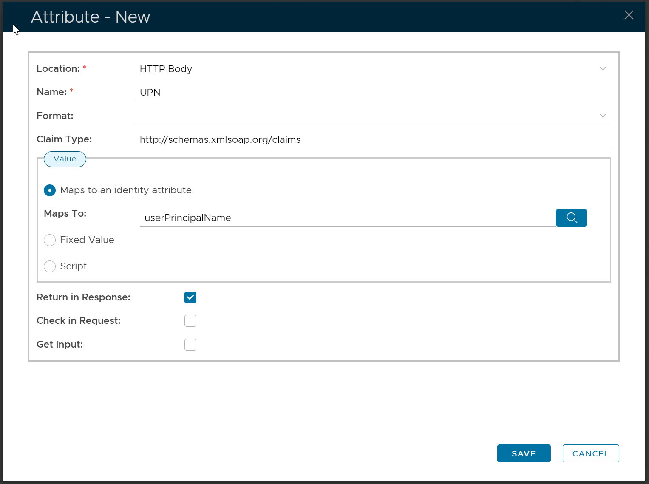Select the Script radio button
649x484 pixels.
coord(50,266)
